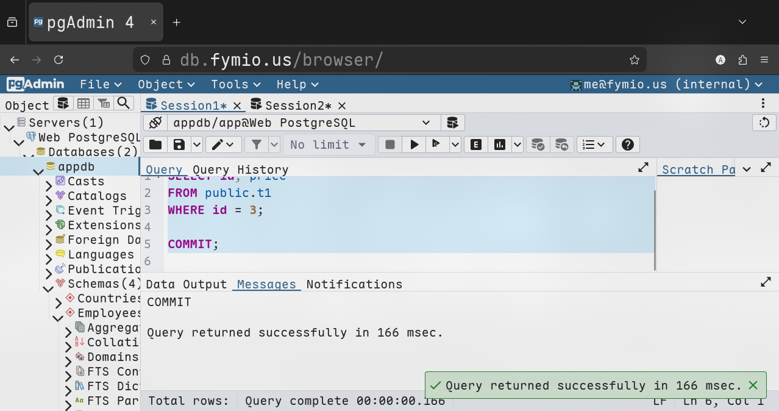Click the database Commit icon

coord(538,145)
